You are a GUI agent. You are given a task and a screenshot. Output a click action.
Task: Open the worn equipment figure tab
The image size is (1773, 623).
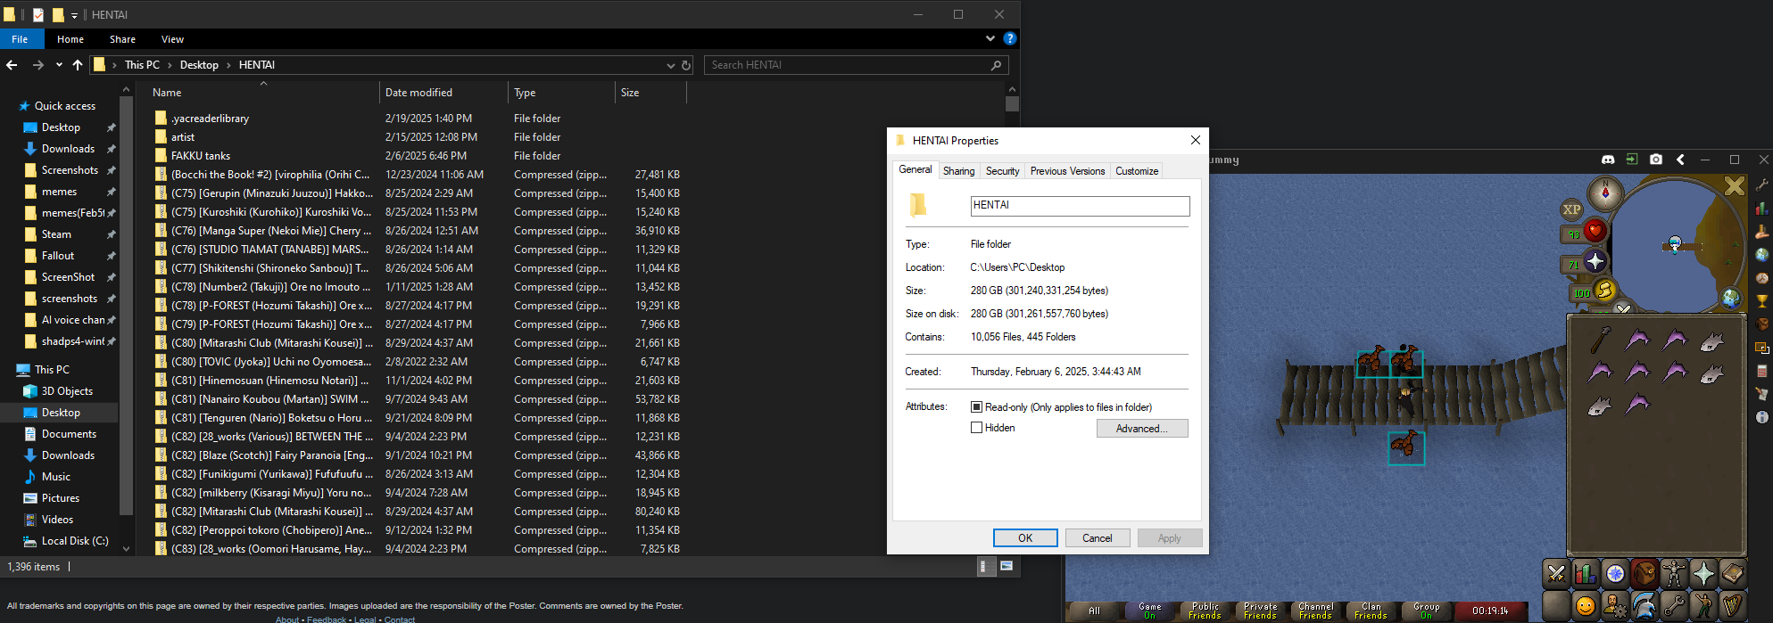click(1674, 573)
